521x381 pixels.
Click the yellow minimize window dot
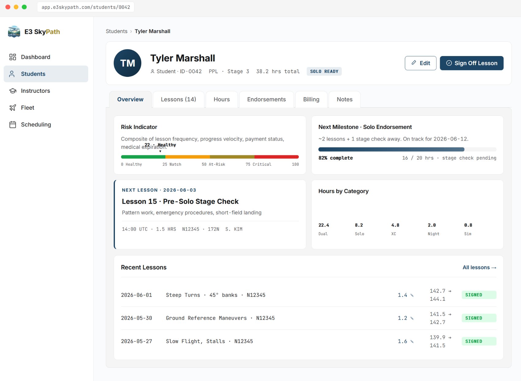tap(16, 7)
